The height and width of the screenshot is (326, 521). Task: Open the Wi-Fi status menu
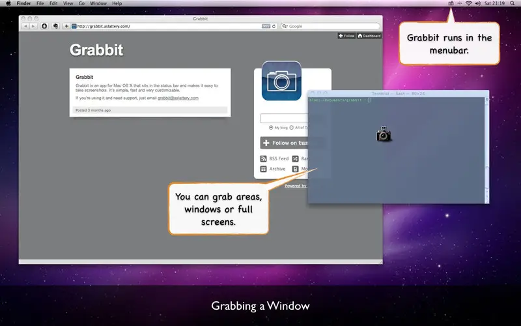(x=468, y=3)
